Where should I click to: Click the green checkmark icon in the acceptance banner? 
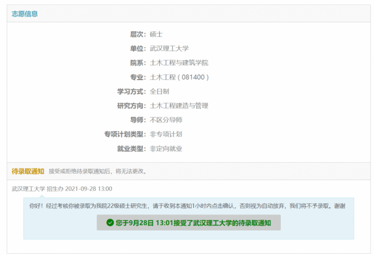(110, 222)
